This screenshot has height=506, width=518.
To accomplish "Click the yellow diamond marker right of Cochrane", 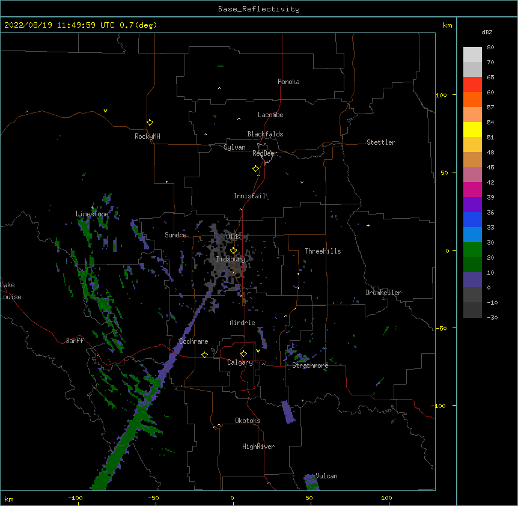I will (x=204, y=355).
